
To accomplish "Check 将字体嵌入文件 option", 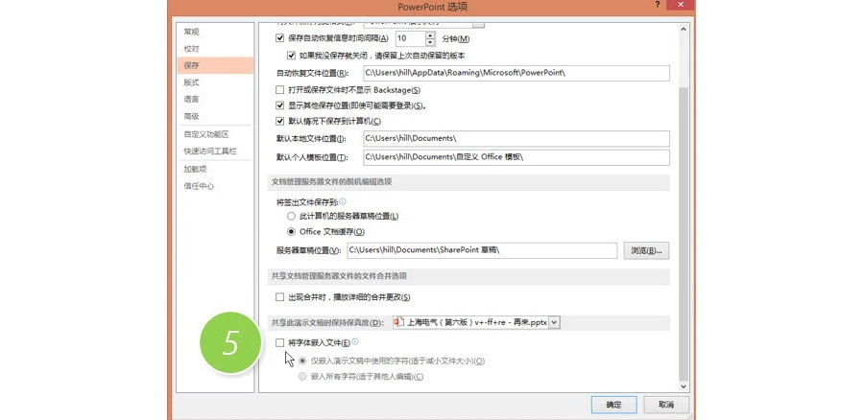I will 280,343.
